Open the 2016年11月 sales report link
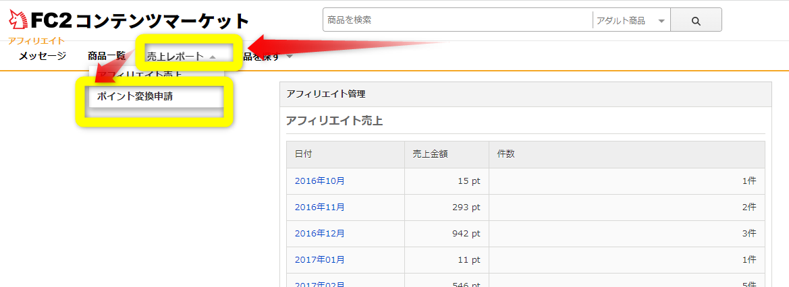The width and height of the screenshot is (789, 287). tap(319, 207)
